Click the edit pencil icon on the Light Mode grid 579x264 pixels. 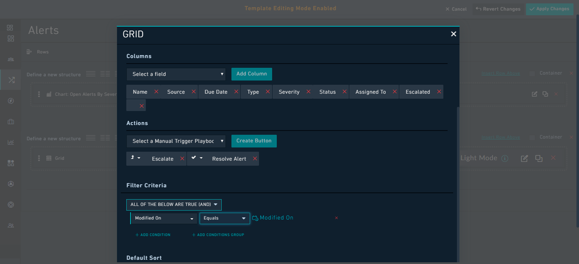click(524, 158)
